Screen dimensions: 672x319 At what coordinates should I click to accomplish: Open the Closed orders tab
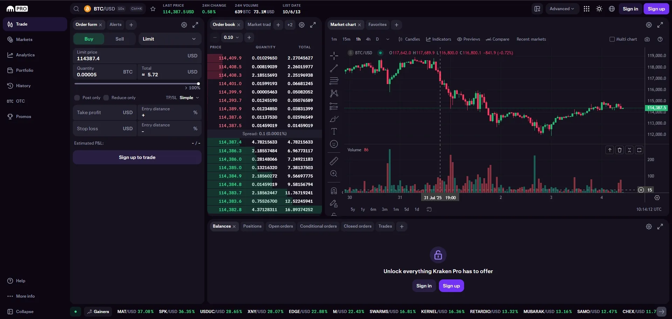(x=358, y=226)
